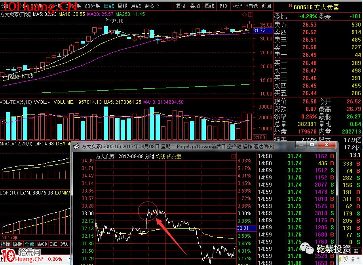Click the pin icon in status bar

[358, 259]
